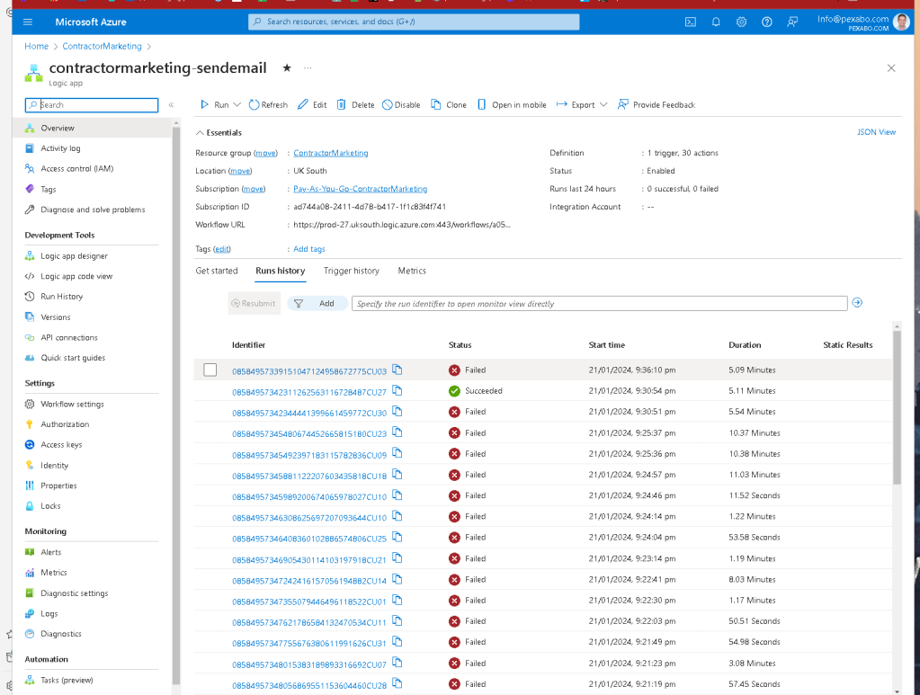Screen dimensions: 920x695
Task: Click Delete in the toolbar
Action: coord(355,105)
